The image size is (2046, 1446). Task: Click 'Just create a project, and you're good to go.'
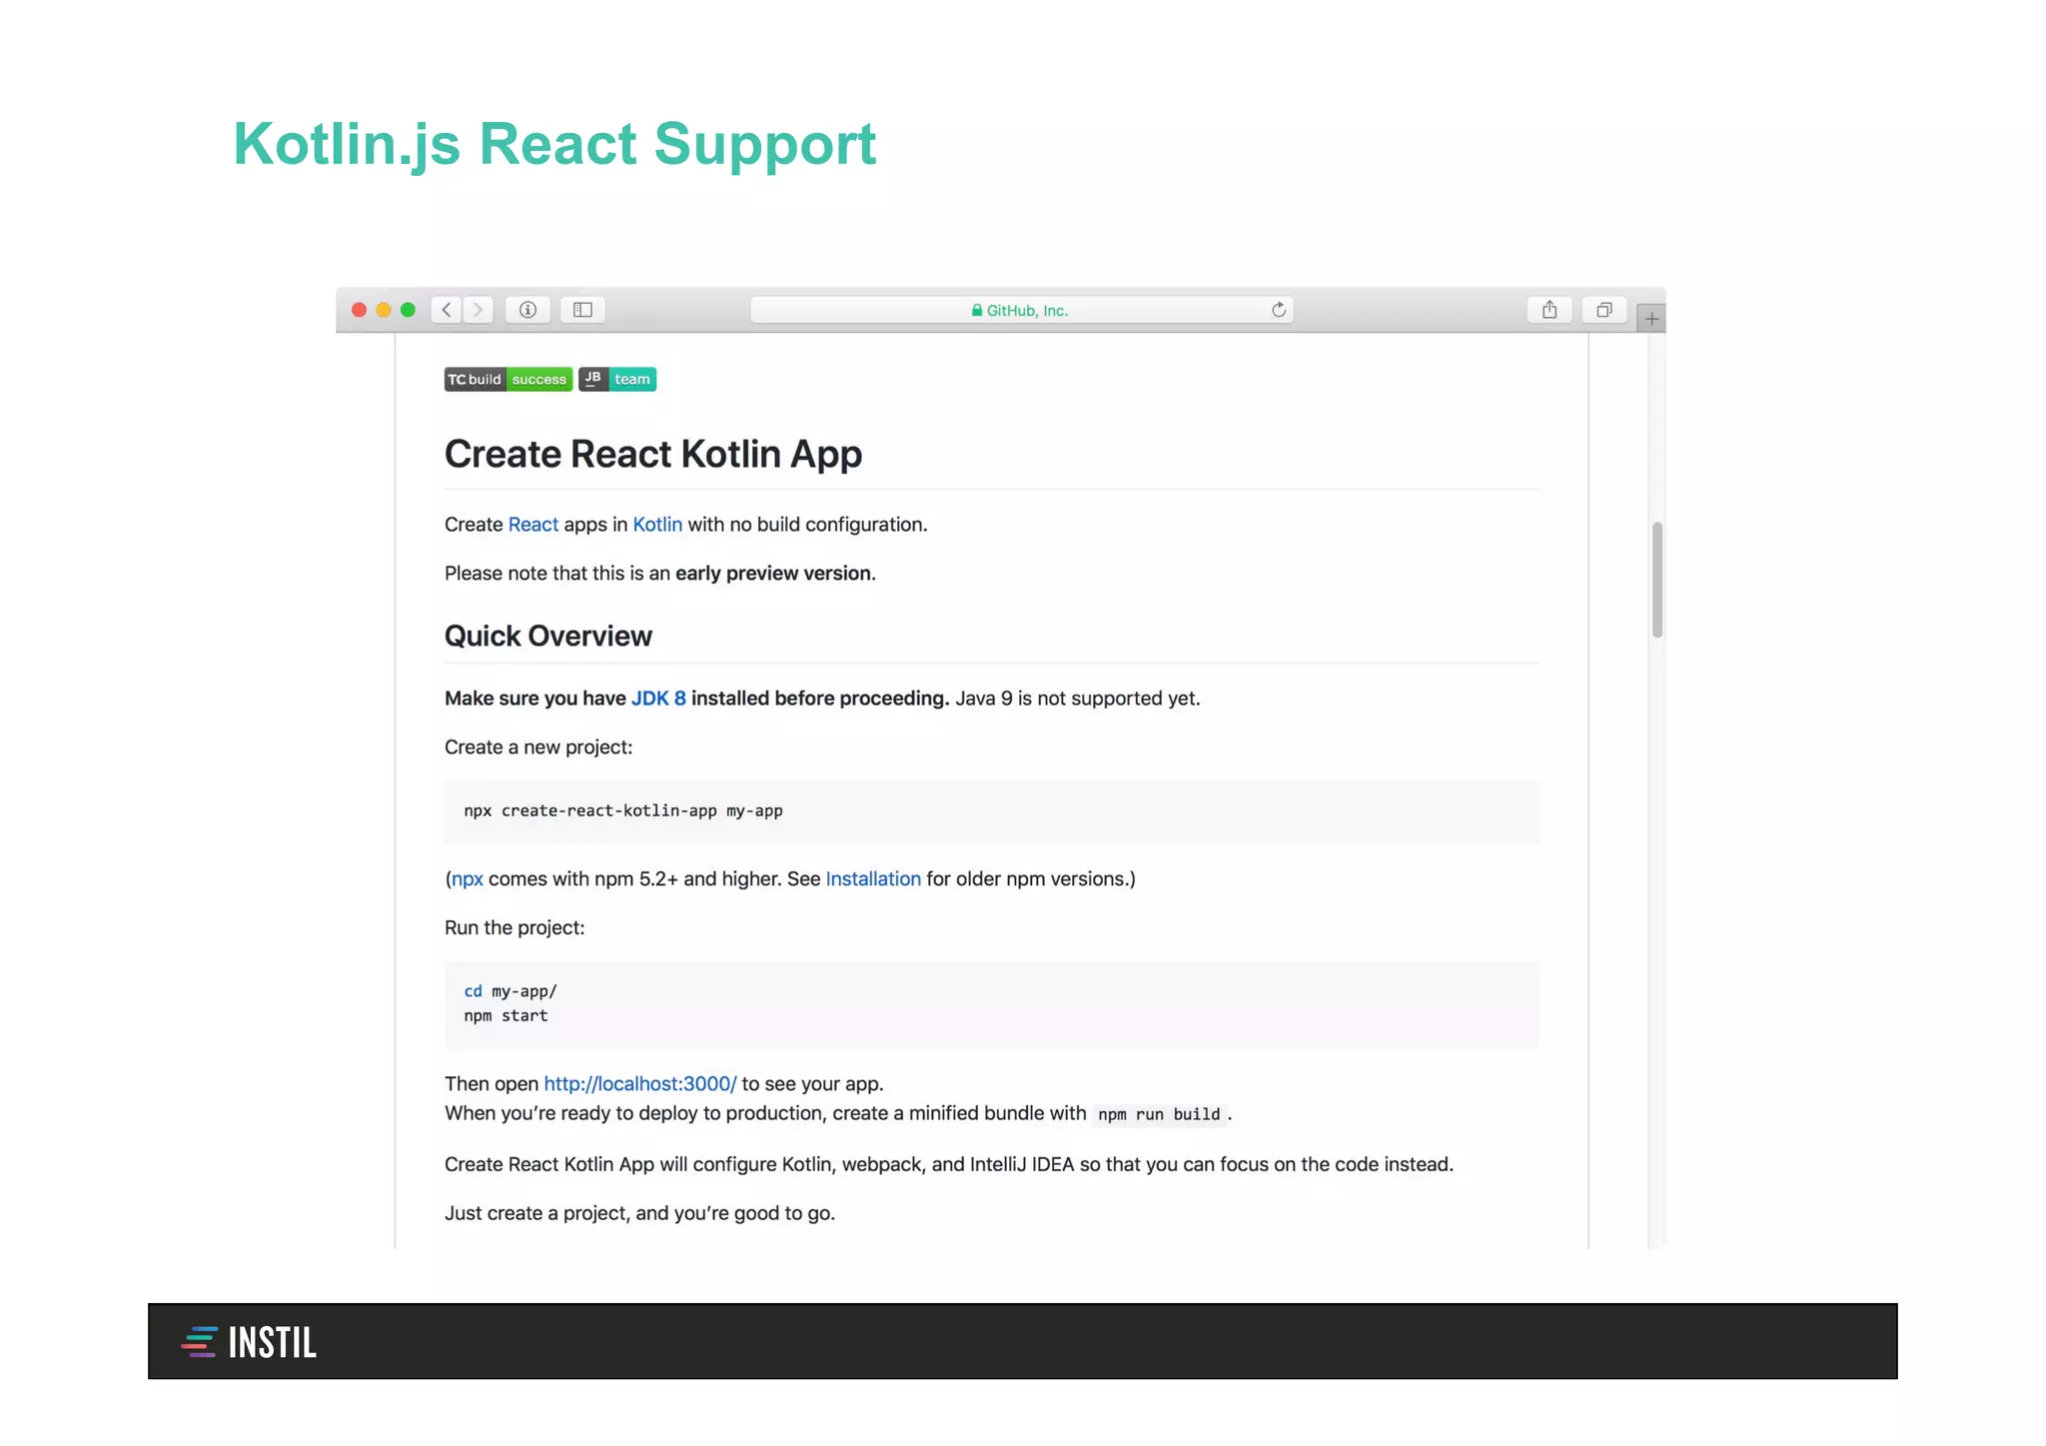point(639,1213)
